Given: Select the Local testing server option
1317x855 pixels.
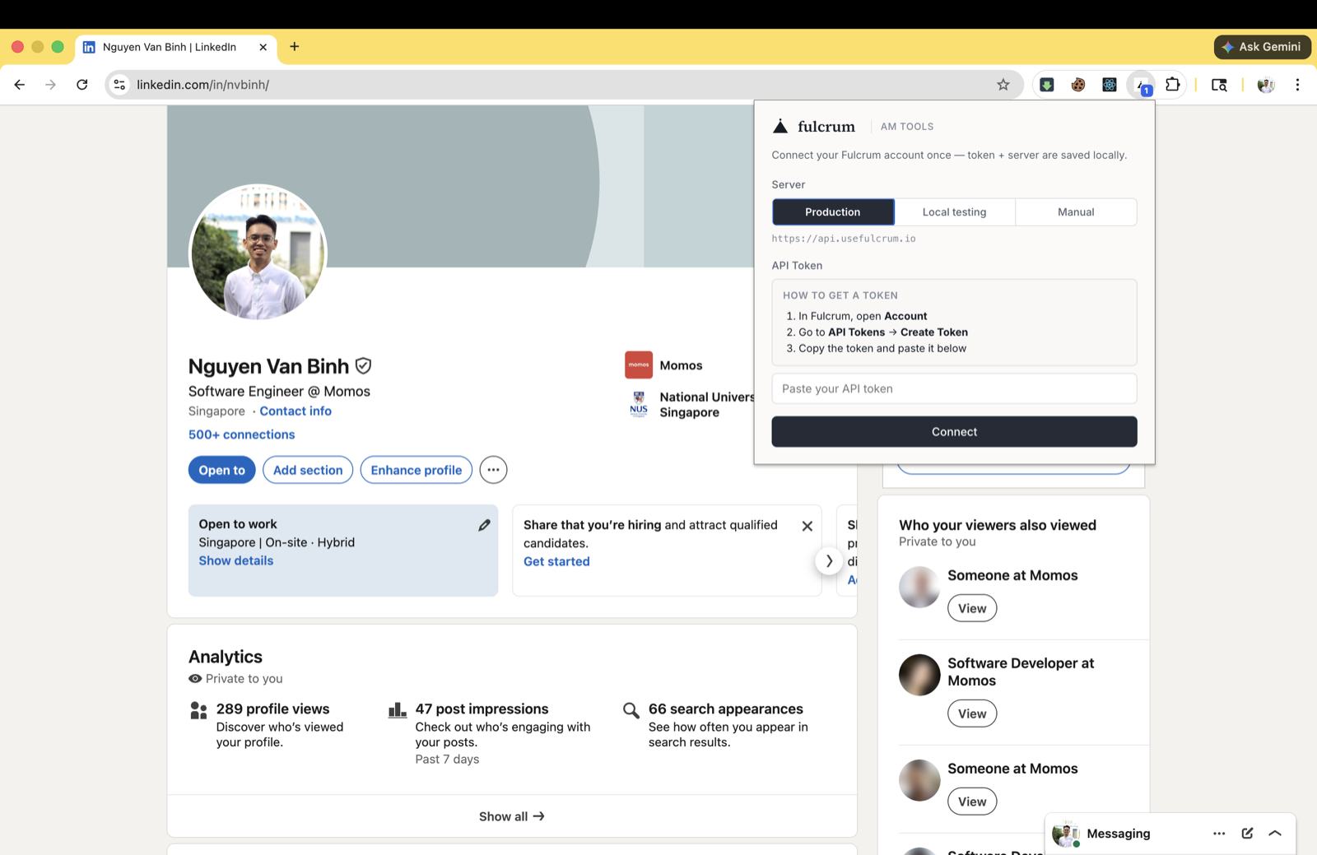Looking at the screenshot, I should (955, 212).
